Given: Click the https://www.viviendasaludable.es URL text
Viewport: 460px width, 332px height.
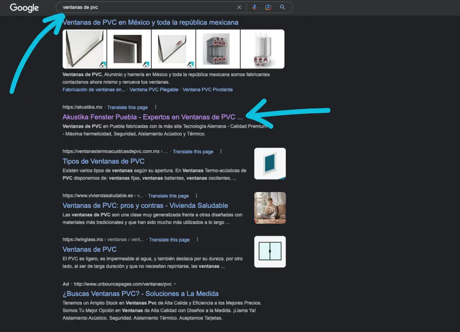Looking at the screenshot, I should pos(97,196).
